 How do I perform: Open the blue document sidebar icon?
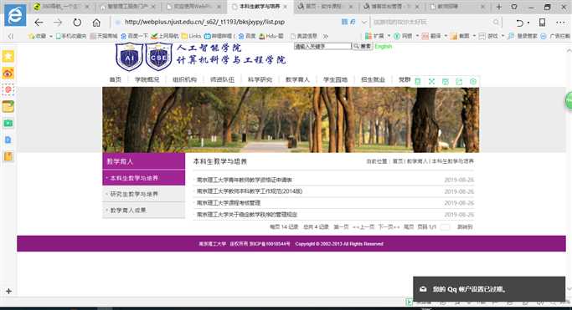(x=8, y=140)
